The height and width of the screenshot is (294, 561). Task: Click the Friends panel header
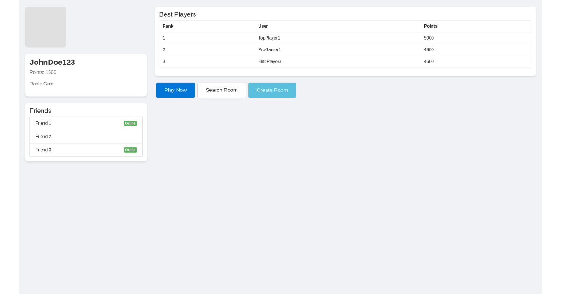[41, 111]
